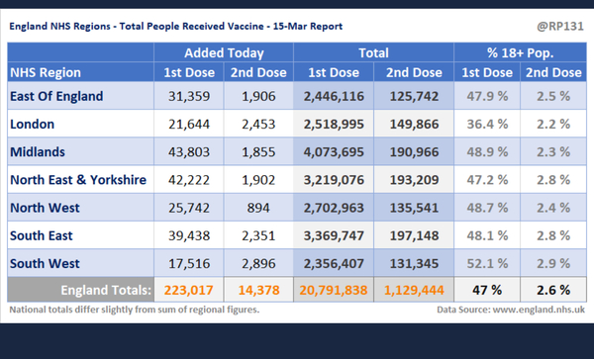Click the '% 18+ Pop.' column group header
This screenshot has height=359, width=594.
click(520, 53)
